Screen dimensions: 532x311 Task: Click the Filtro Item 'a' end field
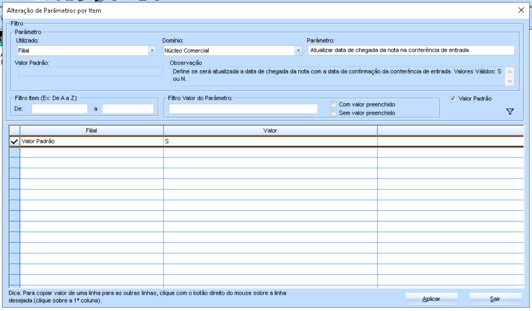pos(128,109)
